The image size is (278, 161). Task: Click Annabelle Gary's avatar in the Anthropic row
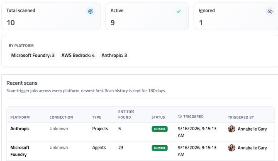tap(232, 129)
